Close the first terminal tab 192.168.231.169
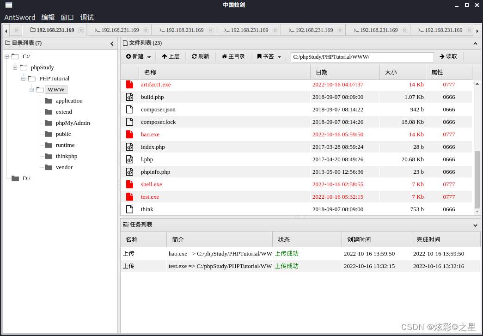The height and width of the screenshot is (336, 483). (x=146, y=30)
